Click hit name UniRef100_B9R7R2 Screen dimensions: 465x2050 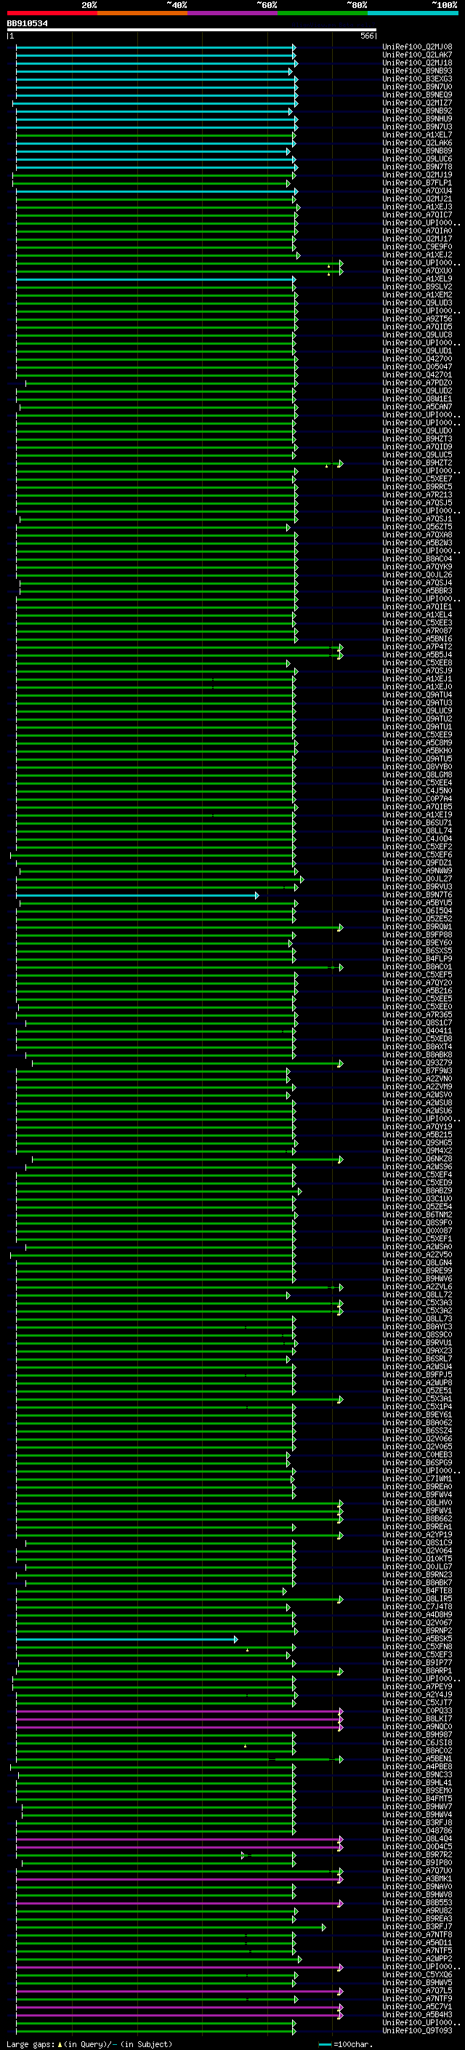coord(417,1854)
